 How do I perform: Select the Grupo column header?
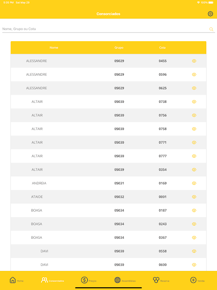pos(119,48)
